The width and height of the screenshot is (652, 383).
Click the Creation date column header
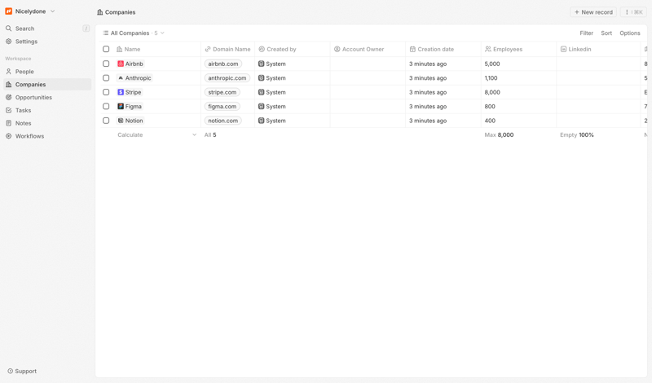tap(443, 49)
